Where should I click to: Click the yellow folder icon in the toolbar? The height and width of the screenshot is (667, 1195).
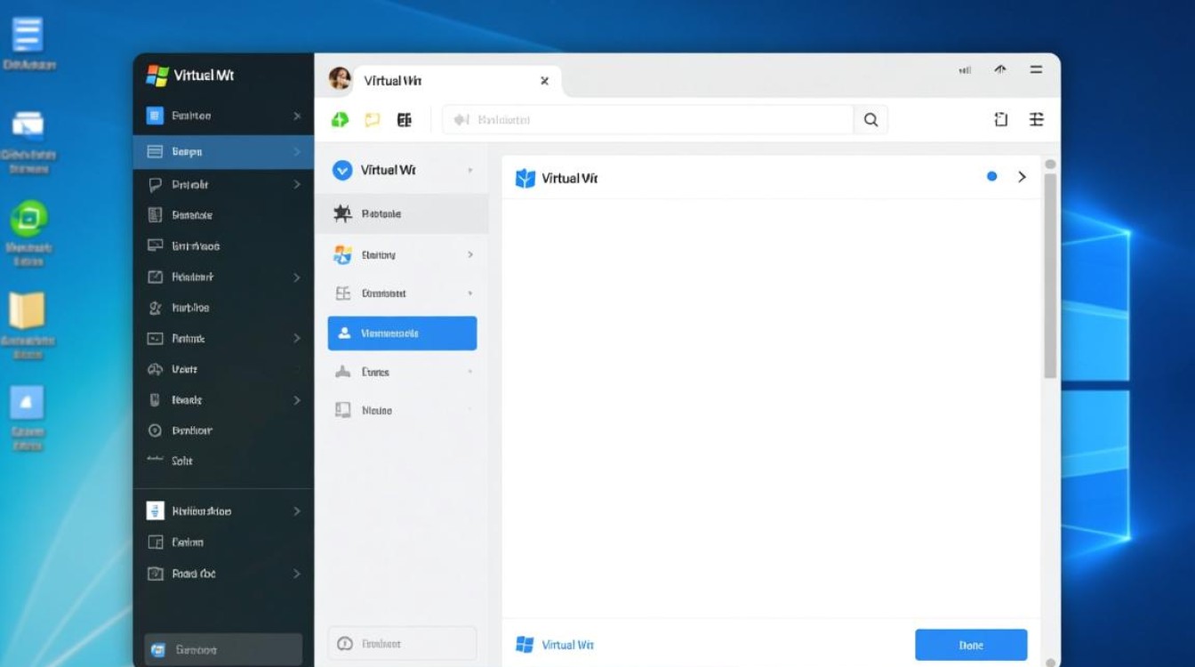[373, 120]
